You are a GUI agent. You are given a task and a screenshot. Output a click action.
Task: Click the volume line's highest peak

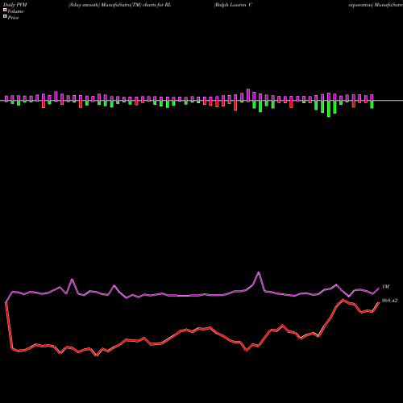[259, 272]
